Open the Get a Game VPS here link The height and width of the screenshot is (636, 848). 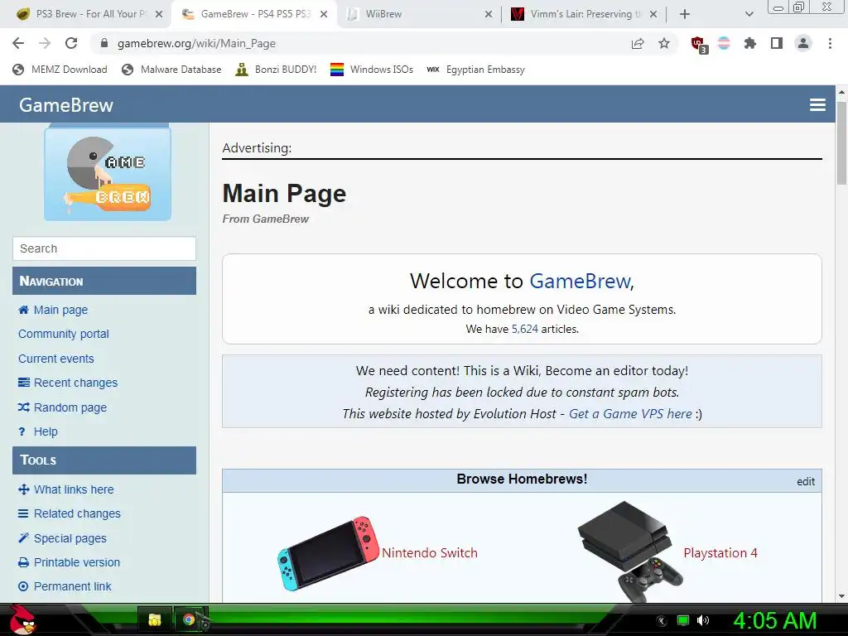630,414
